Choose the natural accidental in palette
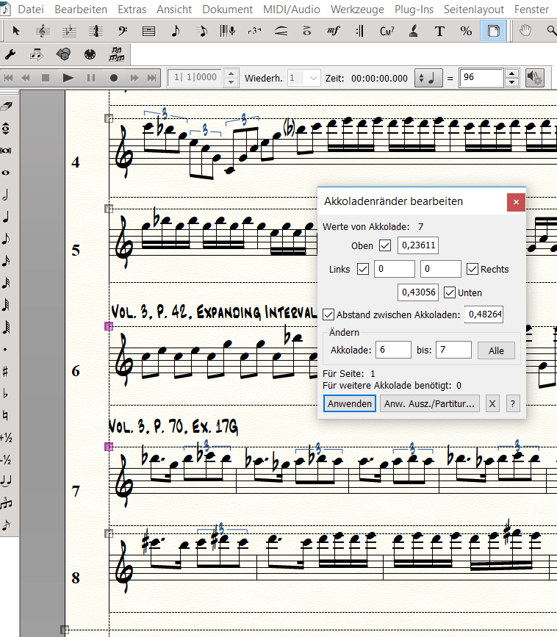This screenshot has width=557, height=637. [x=6, y=415]
